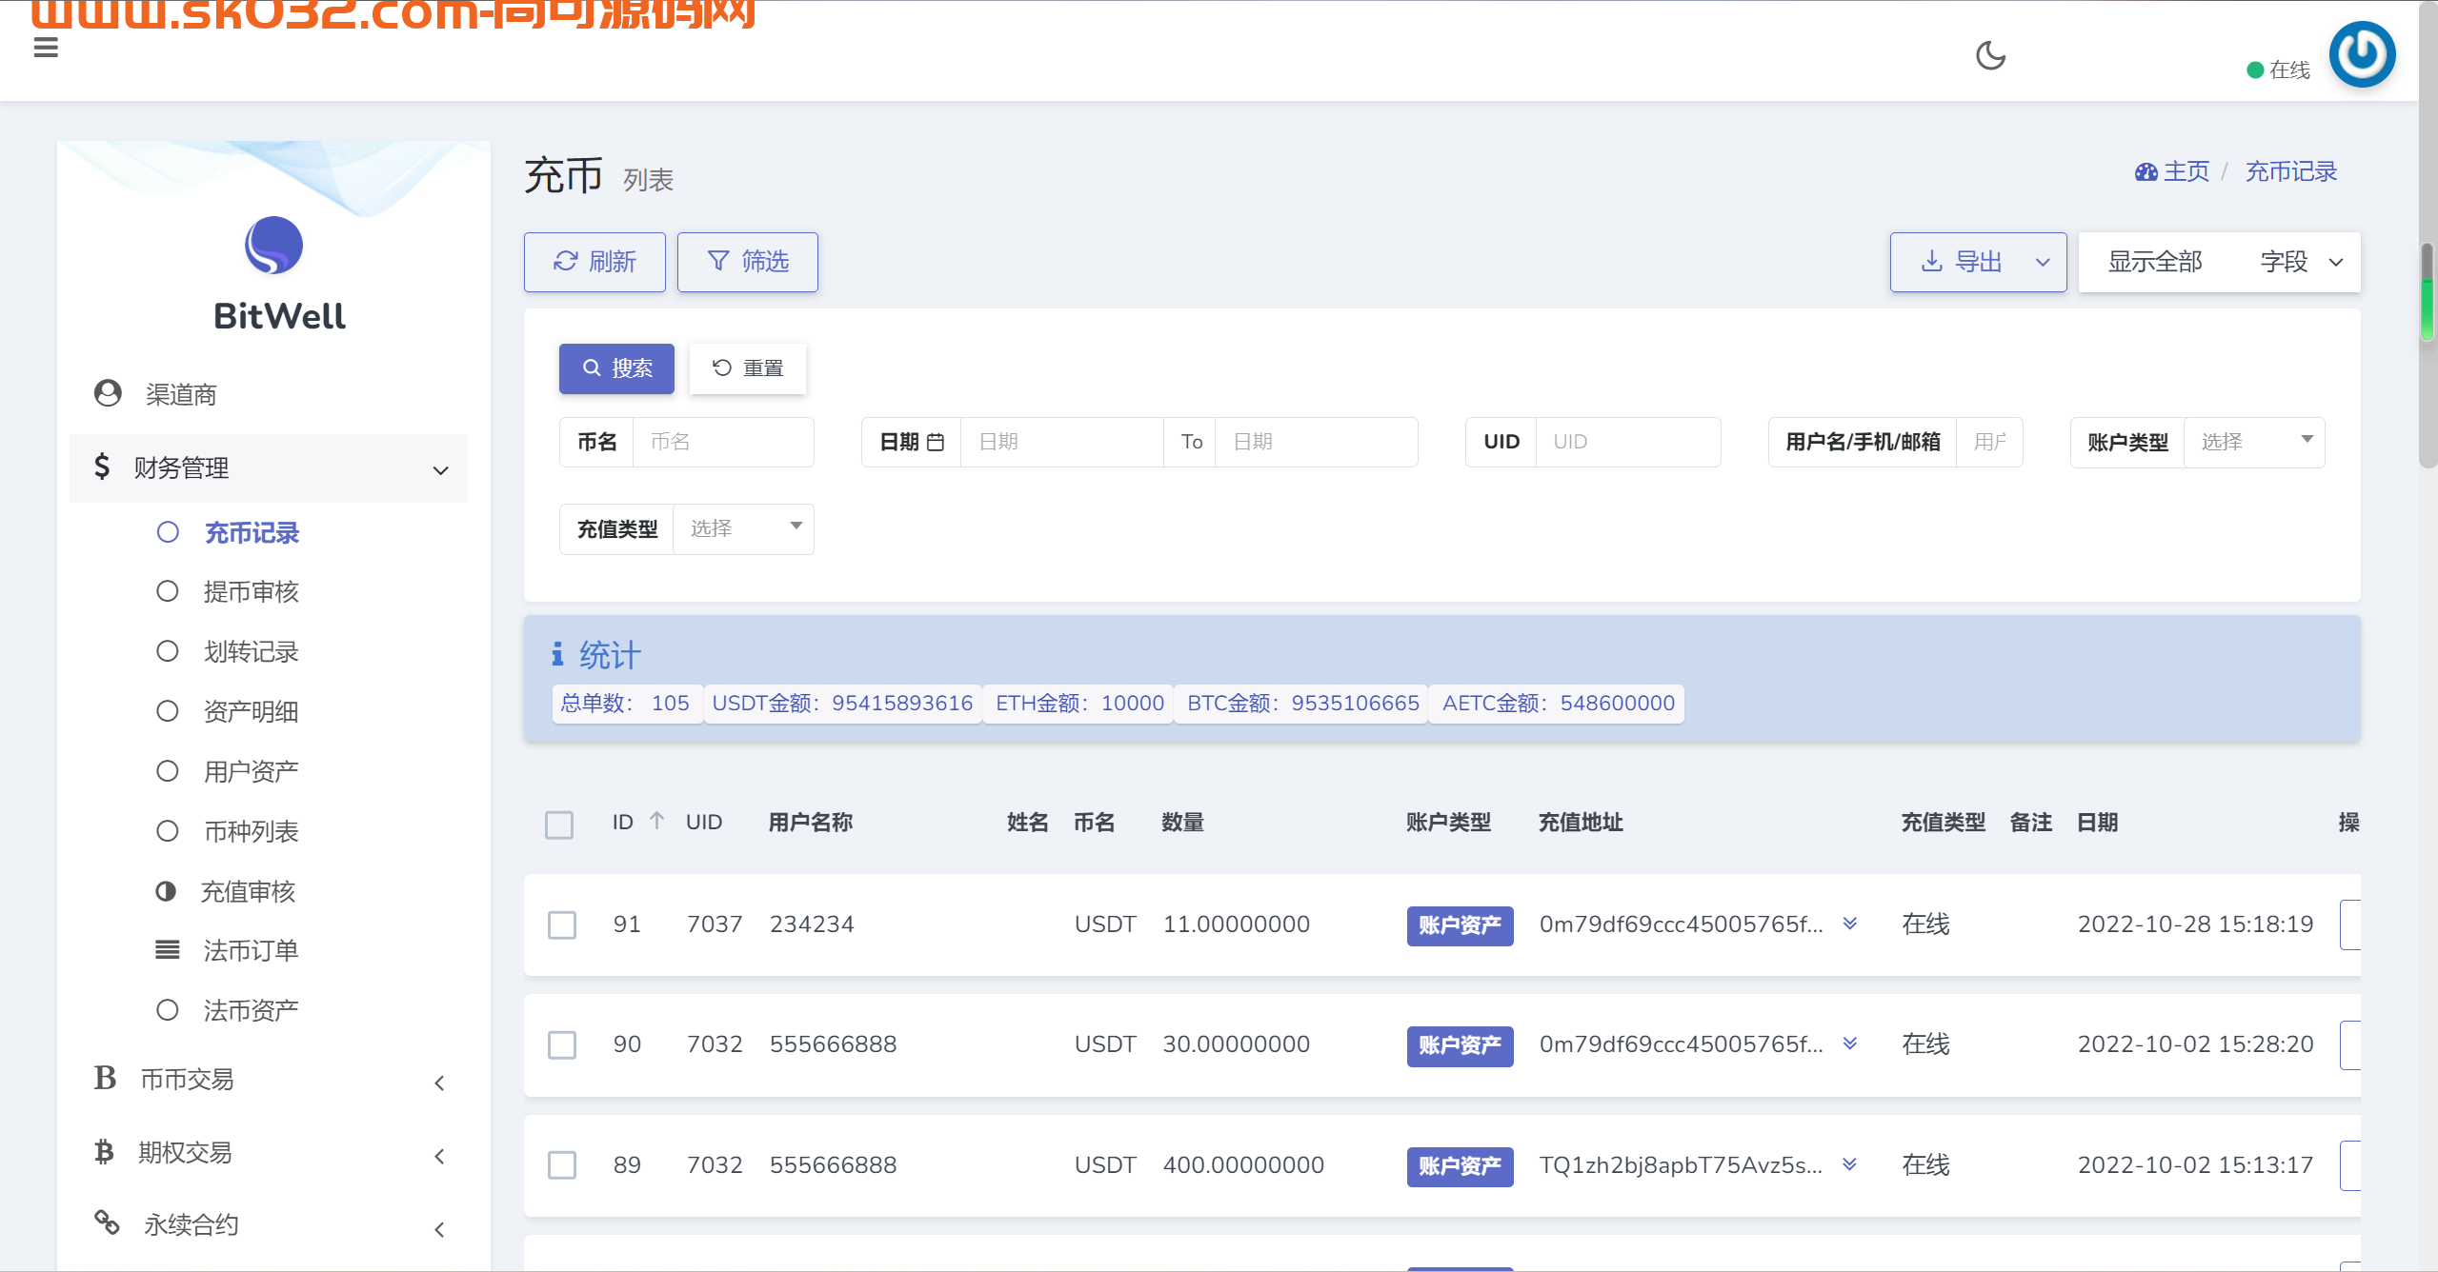Click the dashboard icon beside 主页
2438x1272 pixels.
click(2146, 171)
